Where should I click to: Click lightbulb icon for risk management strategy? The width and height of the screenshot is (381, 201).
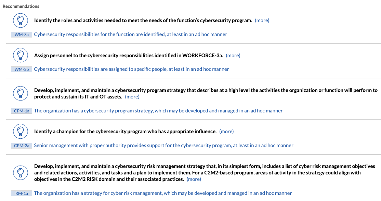(x=21, y=173)
